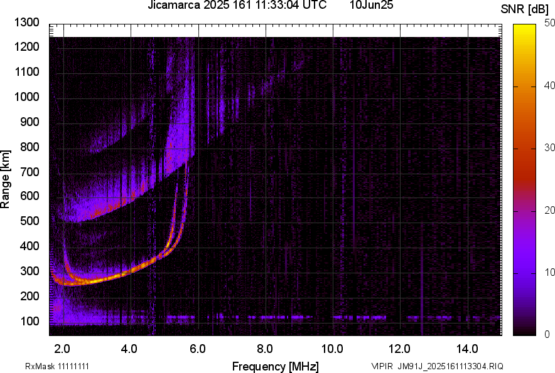Click the 50 tick label on colorbar

click(550, 23)
